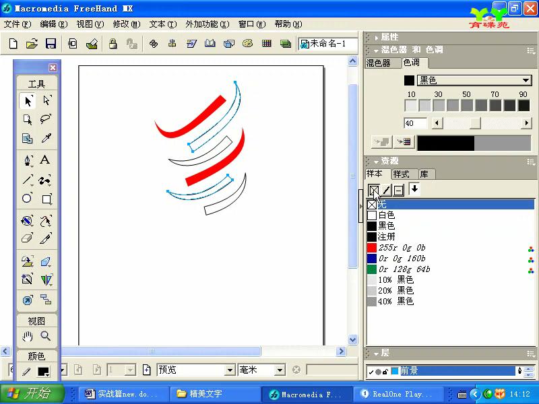The image size is (539, 404).
Task: Click the paint palette toolbar icon
Action: click(247, 43)
